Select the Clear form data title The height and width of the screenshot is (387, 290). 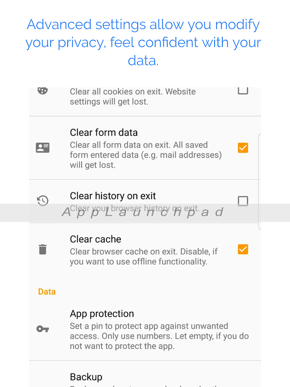point(103,133)
